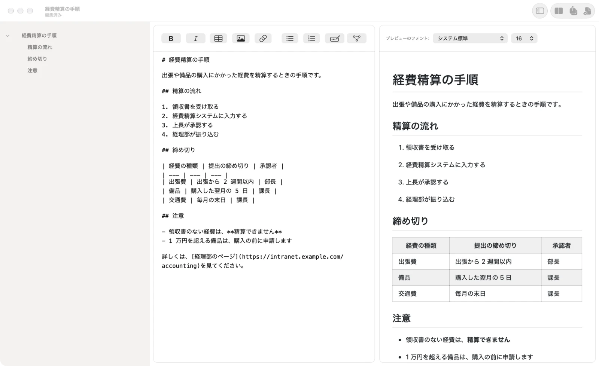Click the large preview heading 経費精算の手順

pyautogui.click(x=435, y=80)
